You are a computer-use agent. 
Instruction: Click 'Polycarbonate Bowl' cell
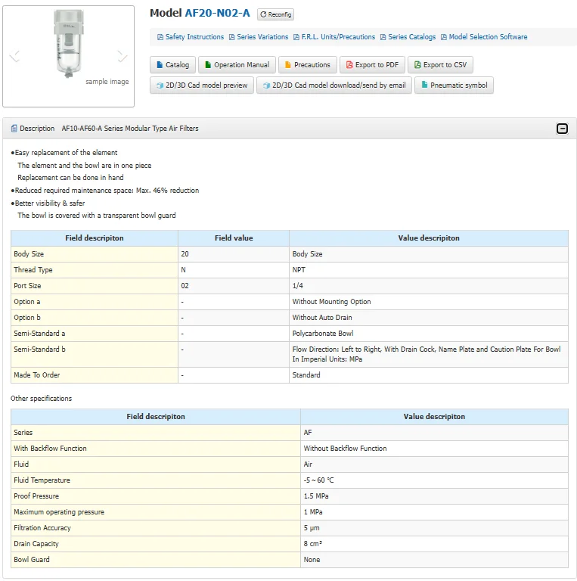pyautogui.click(x=429, y=334)
